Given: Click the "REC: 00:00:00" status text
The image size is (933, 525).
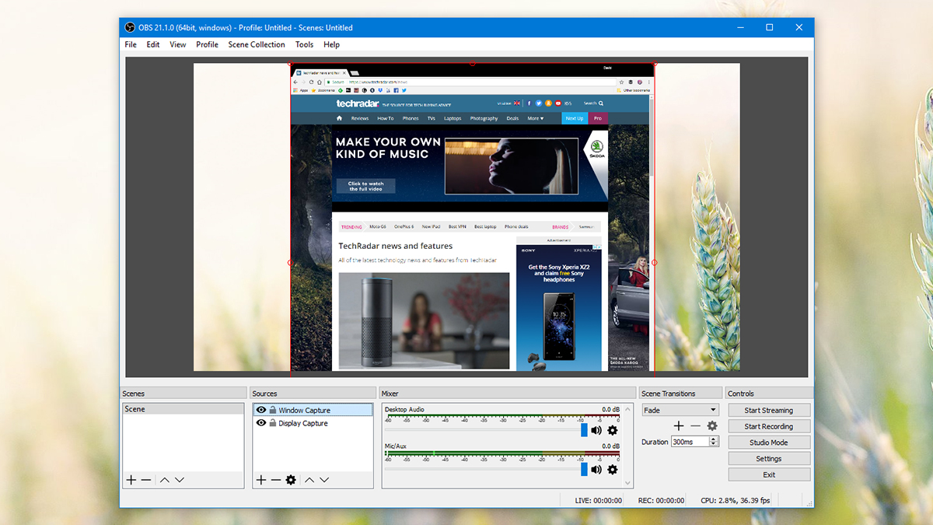Looking at the screenshot, I should point(661,501).
